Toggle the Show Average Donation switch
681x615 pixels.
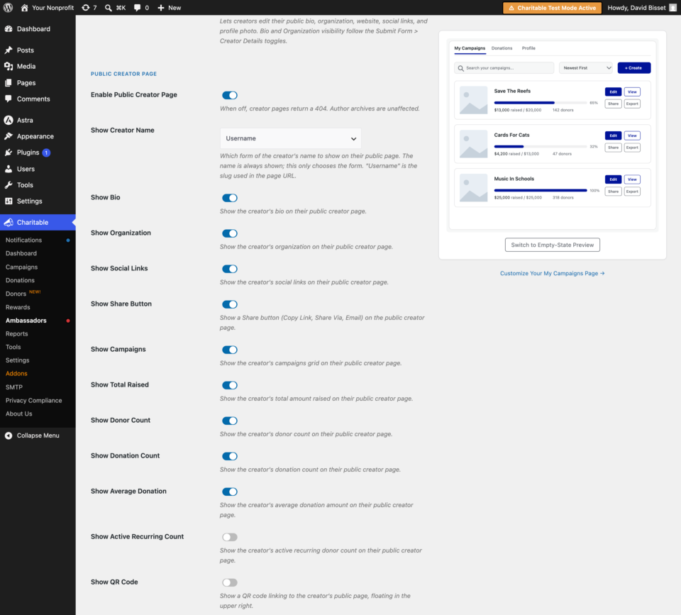pyautogui.click(x=229, y=492)
